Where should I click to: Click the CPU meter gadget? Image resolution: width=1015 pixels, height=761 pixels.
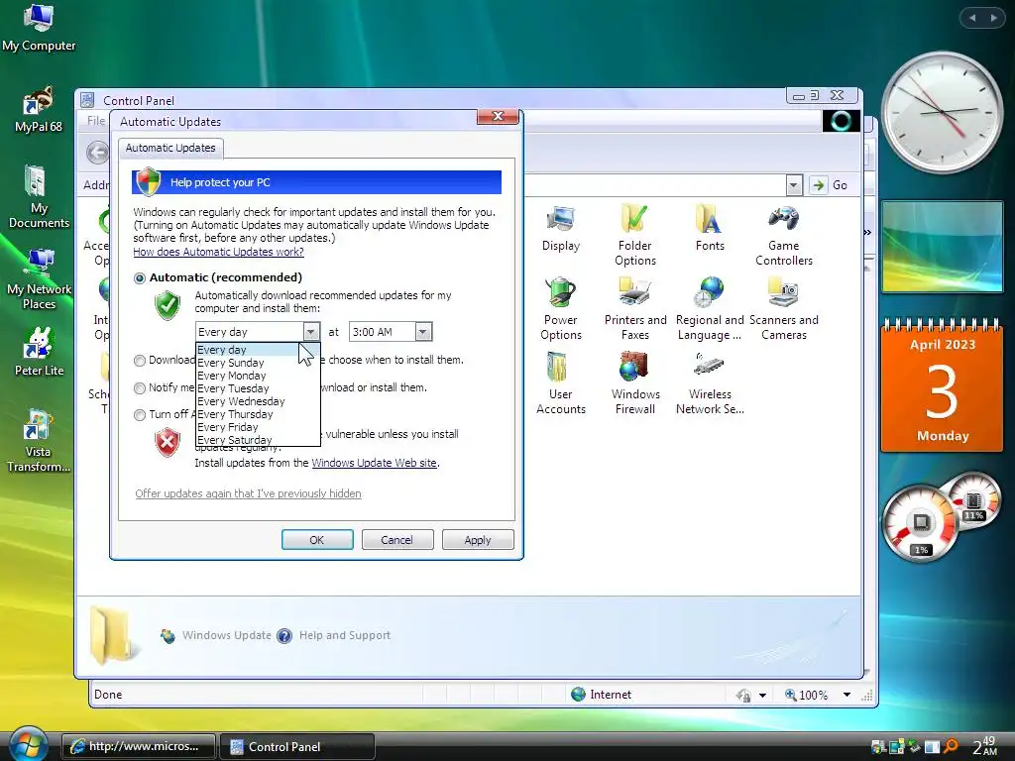(x=921, y=523)
